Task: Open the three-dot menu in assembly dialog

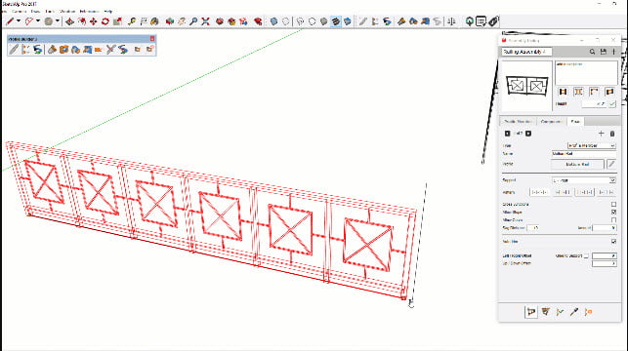Action: coord(613,52)
